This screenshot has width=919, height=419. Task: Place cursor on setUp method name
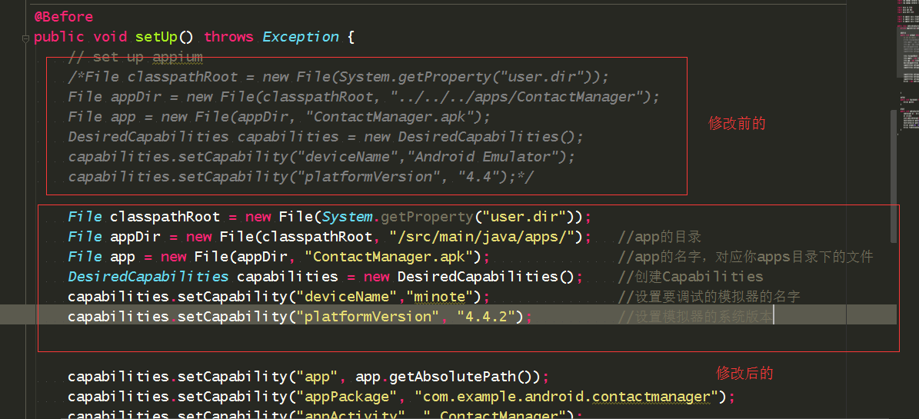[156, 36]
